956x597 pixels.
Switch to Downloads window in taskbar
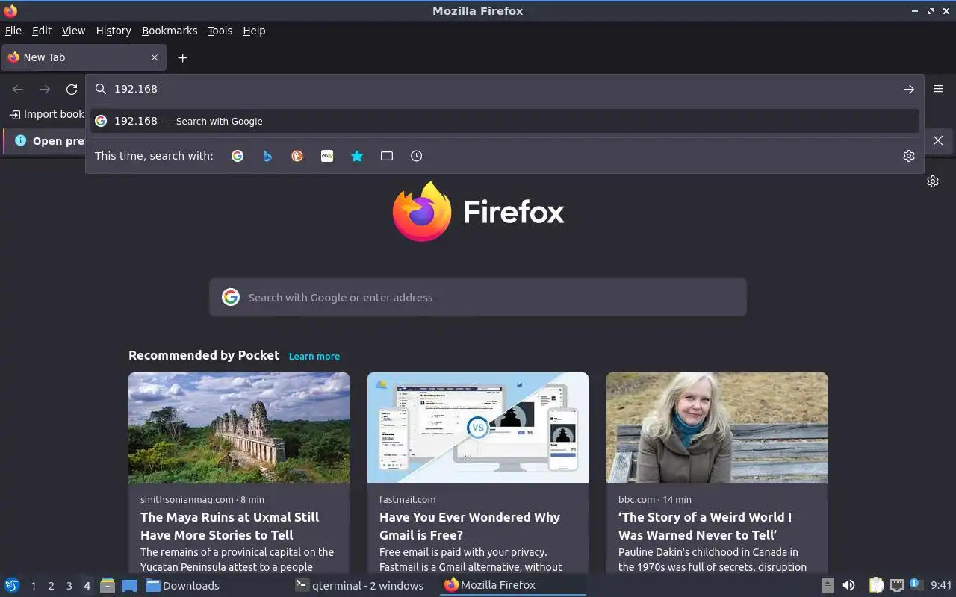[217, 585]
